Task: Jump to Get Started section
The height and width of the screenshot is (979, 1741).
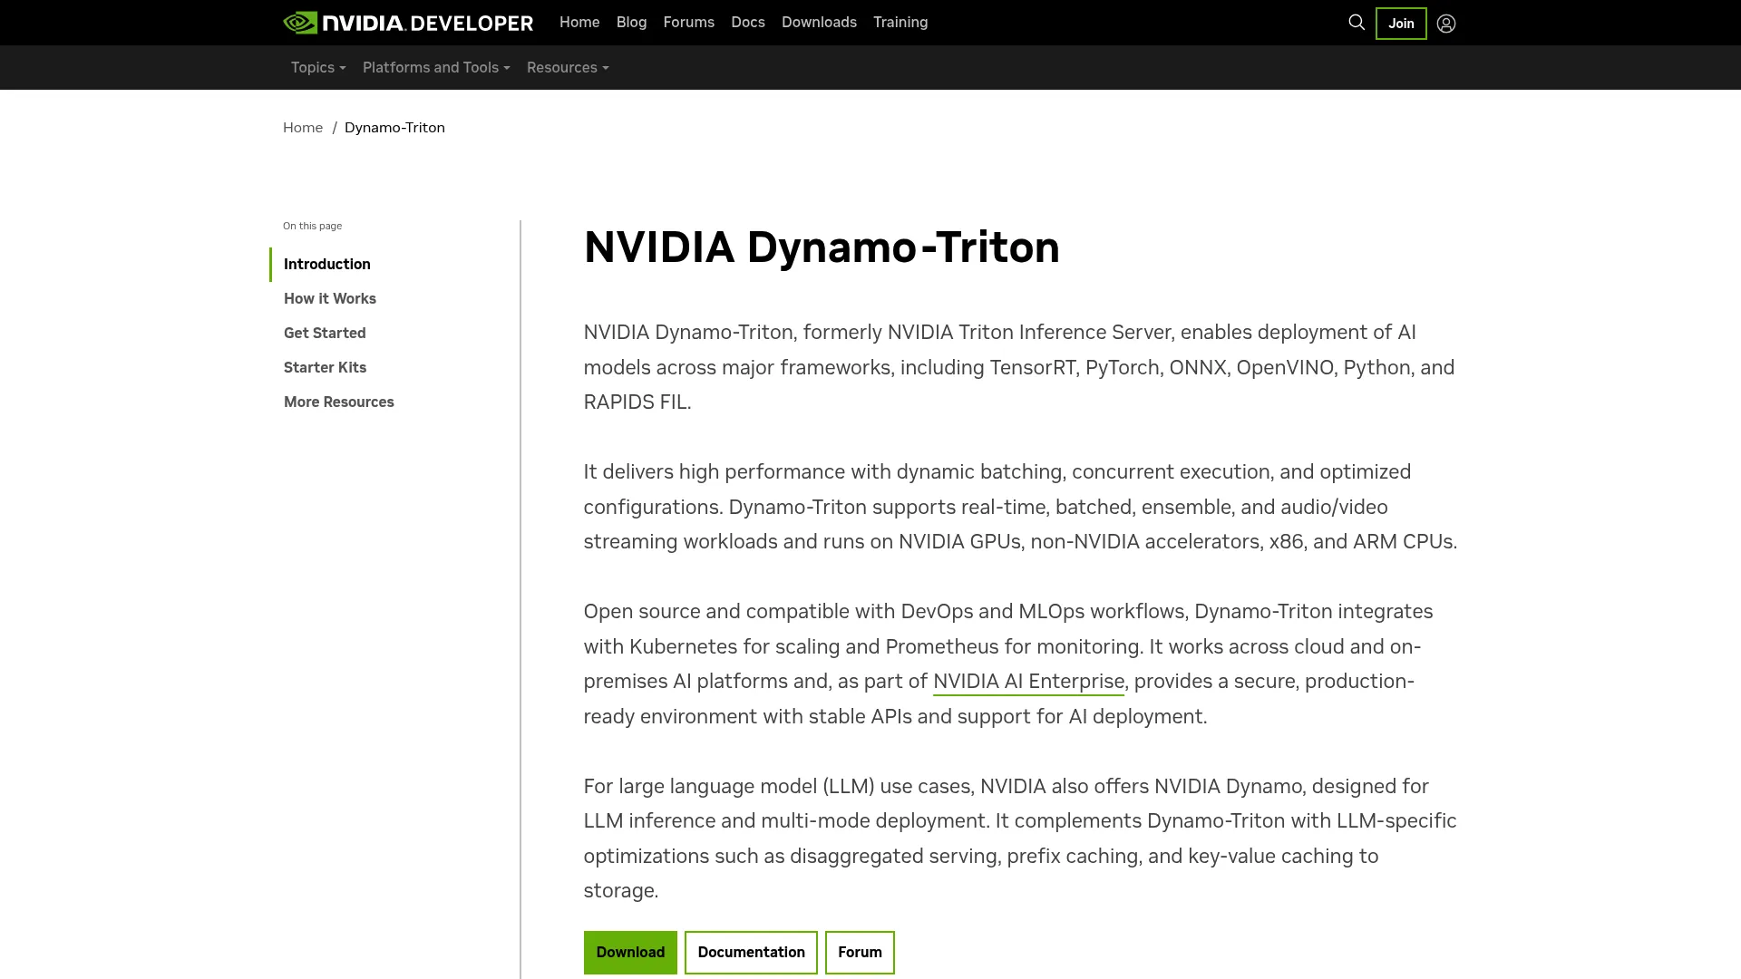Action: pyautogui.click(x=325, y=334)
